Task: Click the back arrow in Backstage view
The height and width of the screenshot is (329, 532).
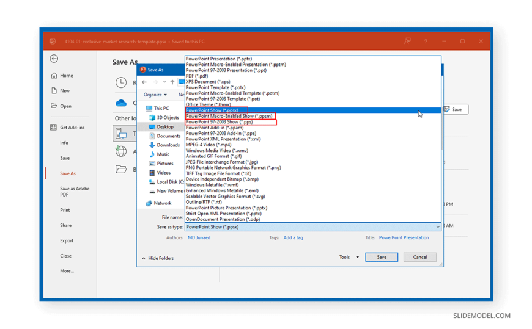Action: tap(54, 59)
